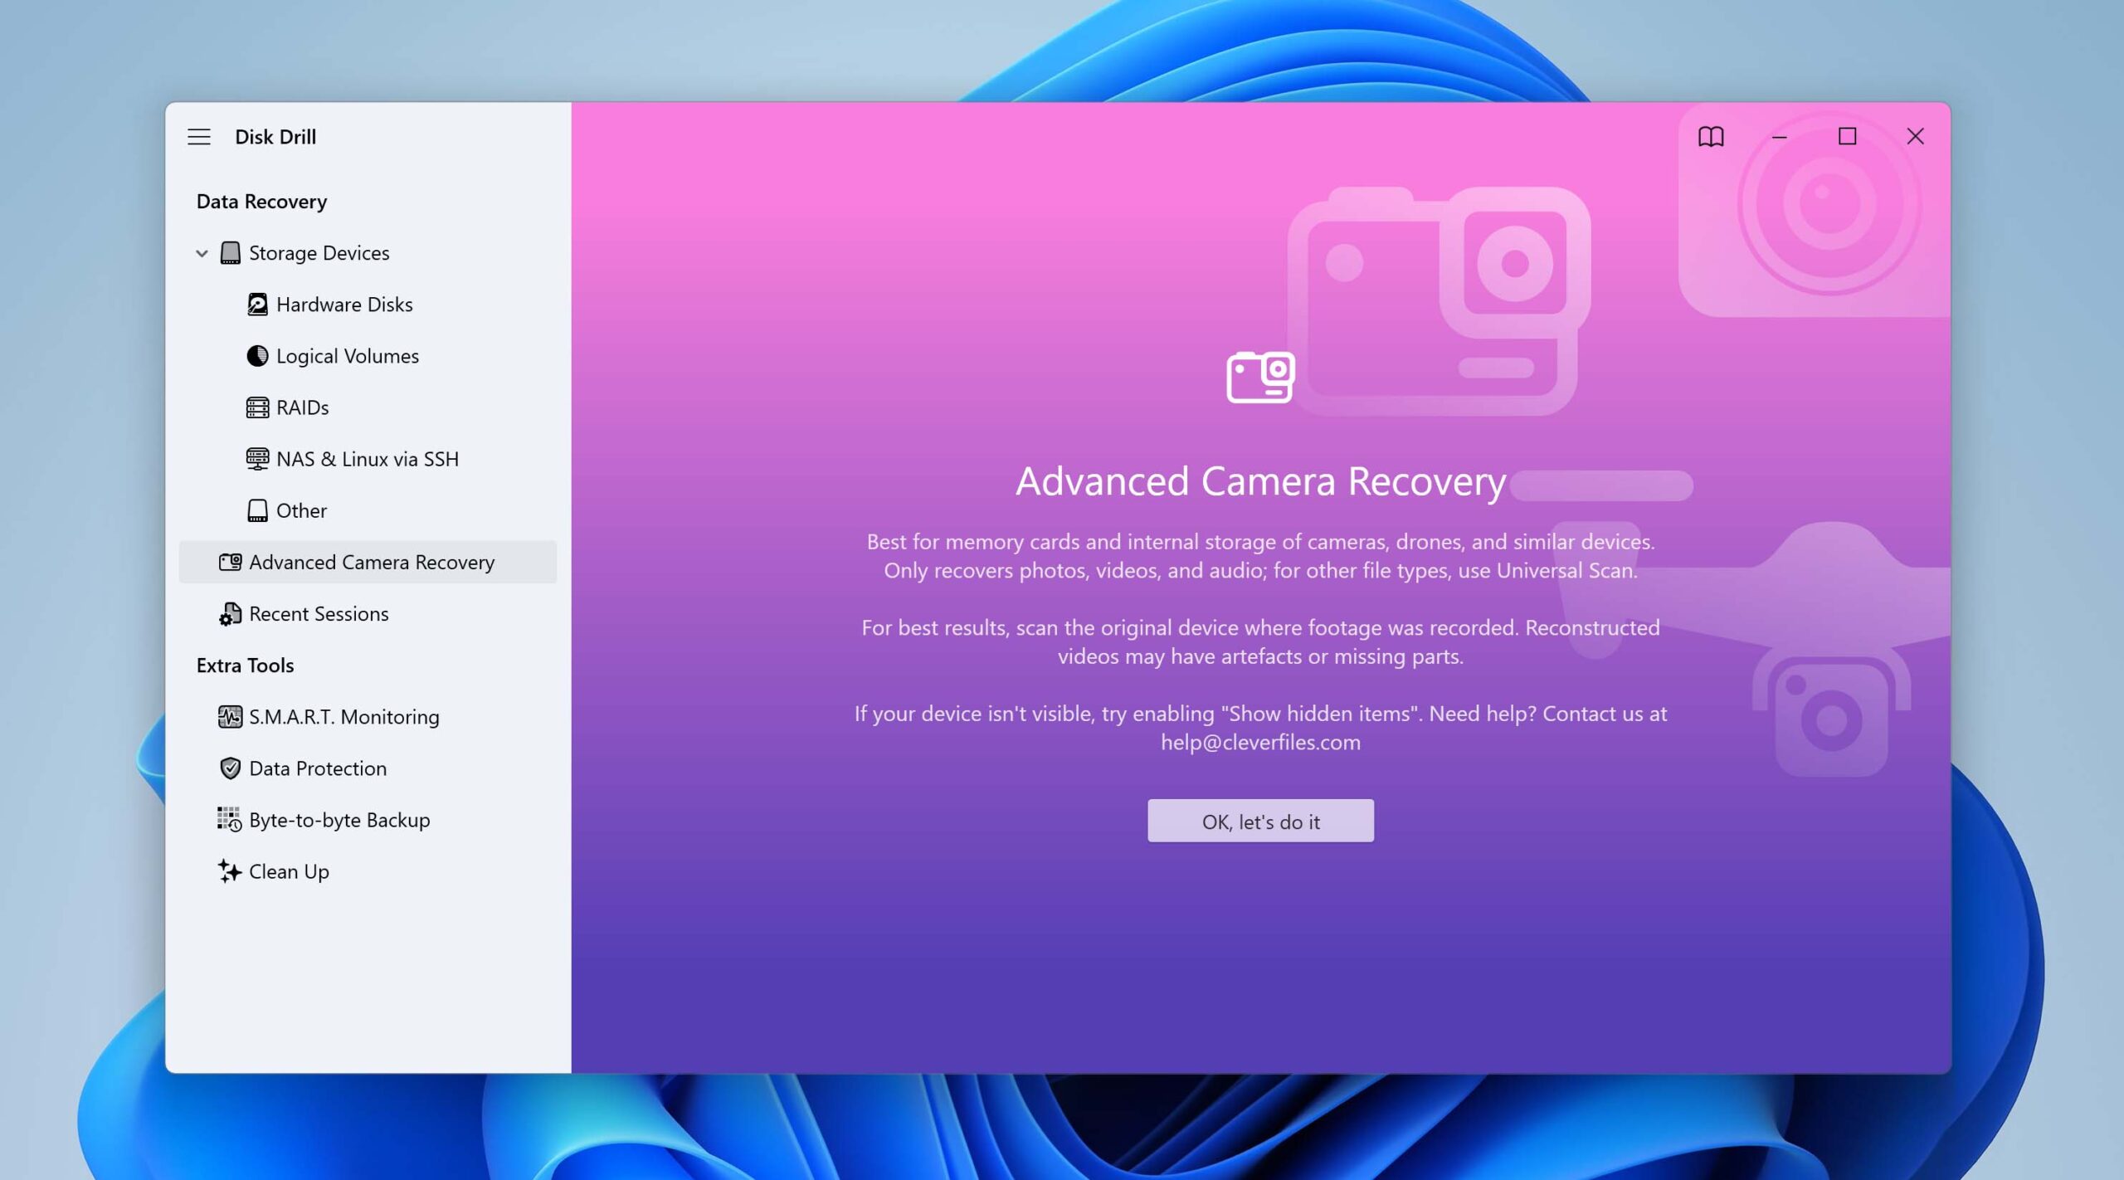The width and height of the screenshot is (2124, 1180).
Task: Select RAIDs in the sidebar
Action: pos(368,407)
